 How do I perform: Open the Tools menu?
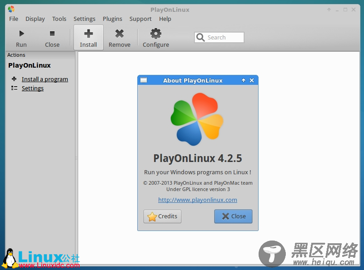[x=59, y=19]
